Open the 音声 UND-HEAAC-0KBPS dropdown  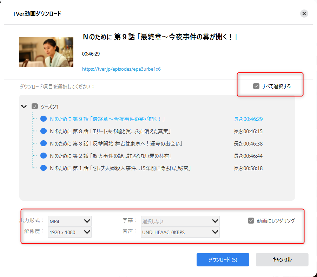pos(180,232)
